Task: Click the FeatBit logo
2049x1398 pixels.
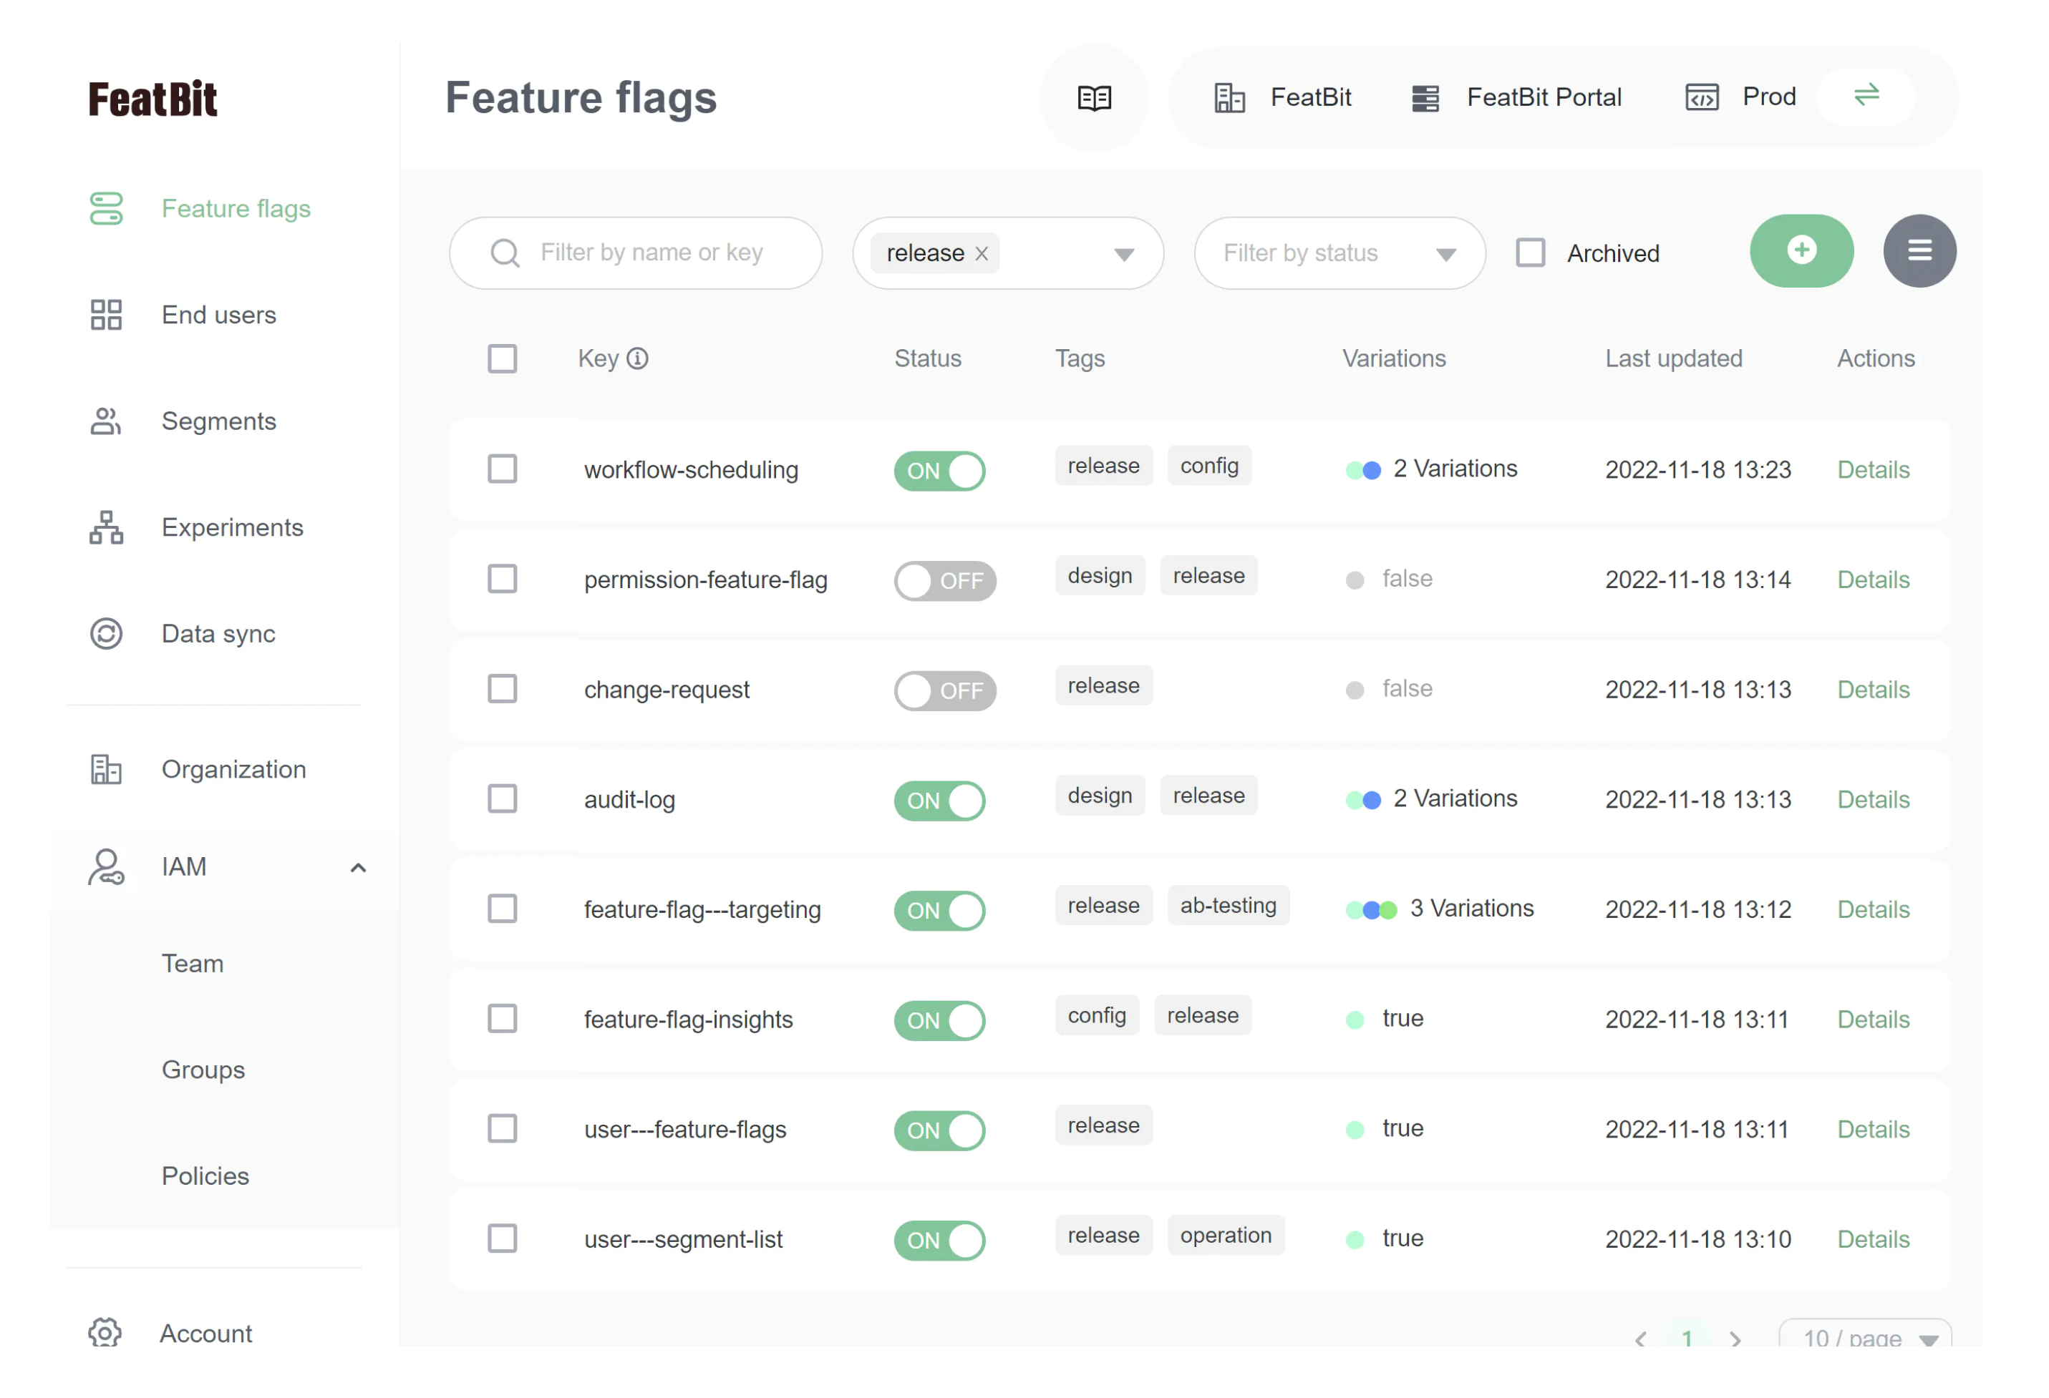Action: (152, 99)
